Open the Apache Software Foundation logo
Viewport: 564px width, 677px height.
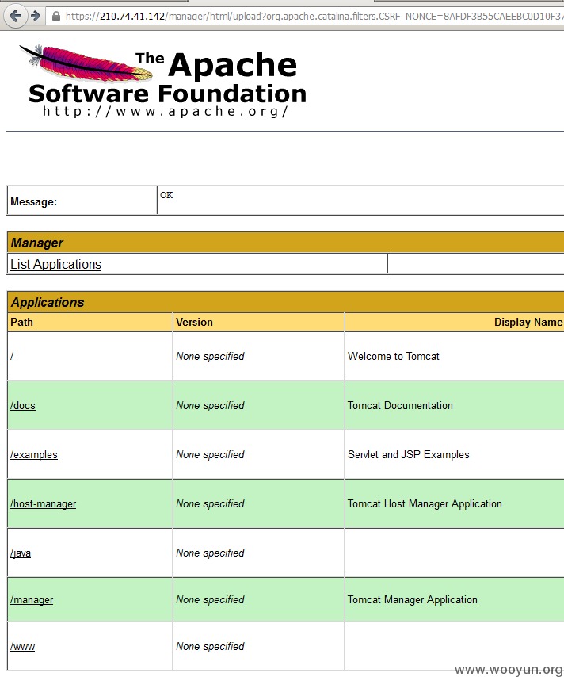pyautogui.click(x=163, y=80)
